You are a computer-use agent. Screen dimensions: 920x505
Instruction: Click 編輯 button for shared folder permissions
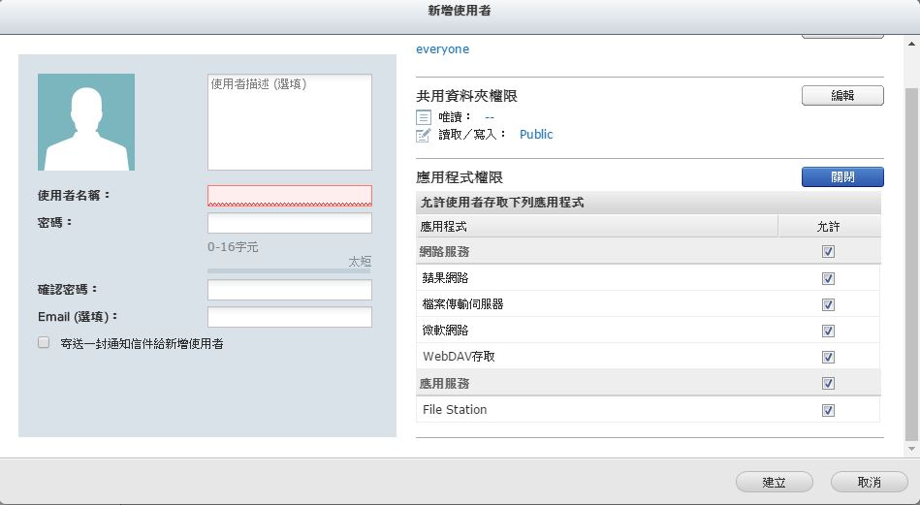click(842, 96)
